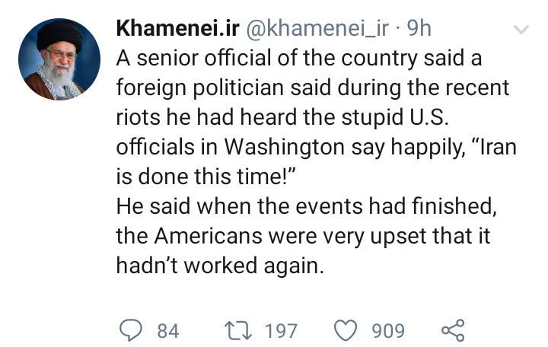This screenshot has width=548, height=347.
Task: Select the 'is done this time!' text
Action: pyautogui.click(x=206, y=177)
